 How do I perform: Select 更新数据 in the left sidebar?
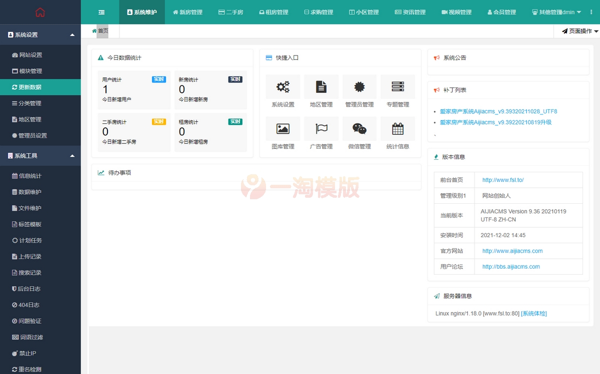pos(30,87)
